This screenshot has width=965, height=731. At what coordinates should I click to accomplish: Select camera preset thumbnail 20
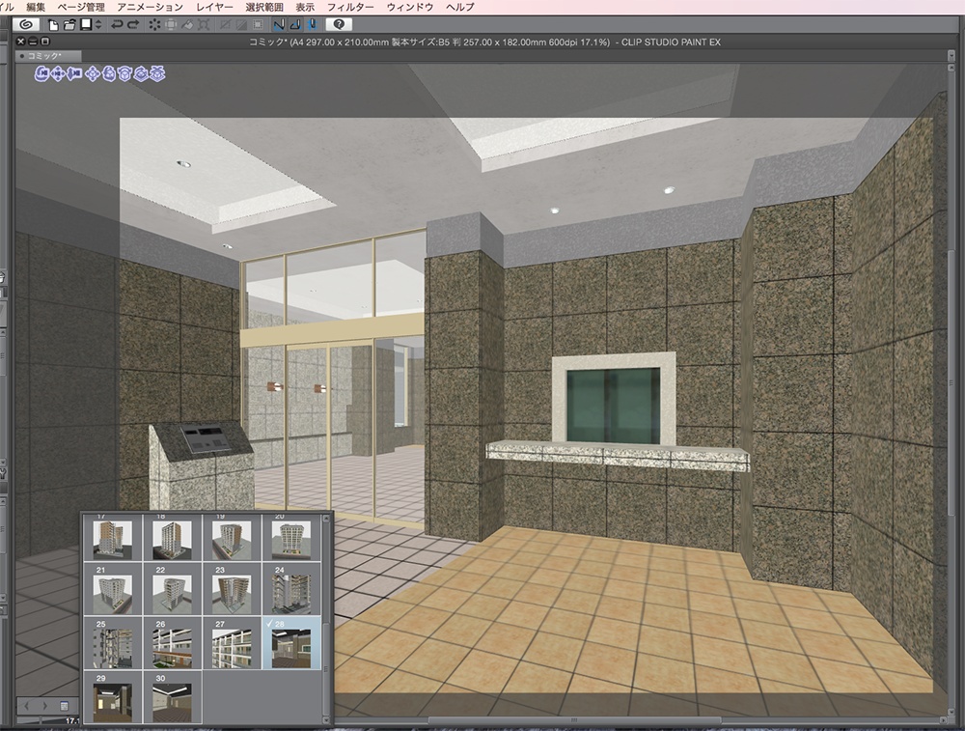(291, 537)
